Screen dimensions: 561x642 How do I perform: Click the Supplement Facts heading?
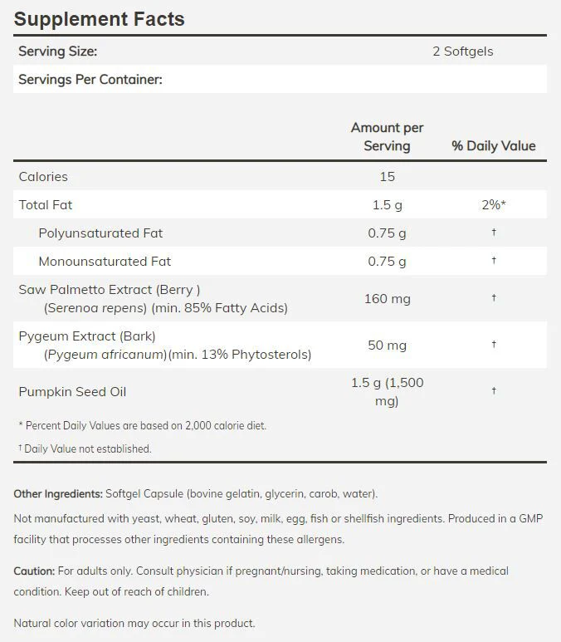100,19
